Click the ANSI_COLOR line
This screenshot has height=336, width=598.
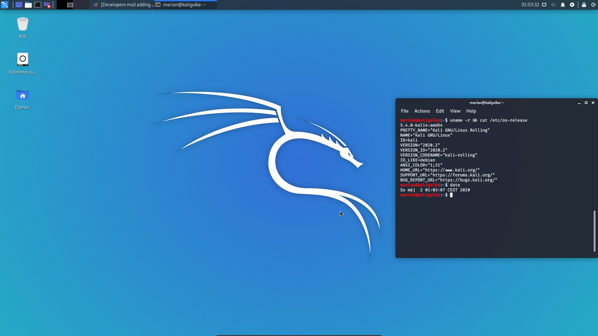click(x=422, y=165)
